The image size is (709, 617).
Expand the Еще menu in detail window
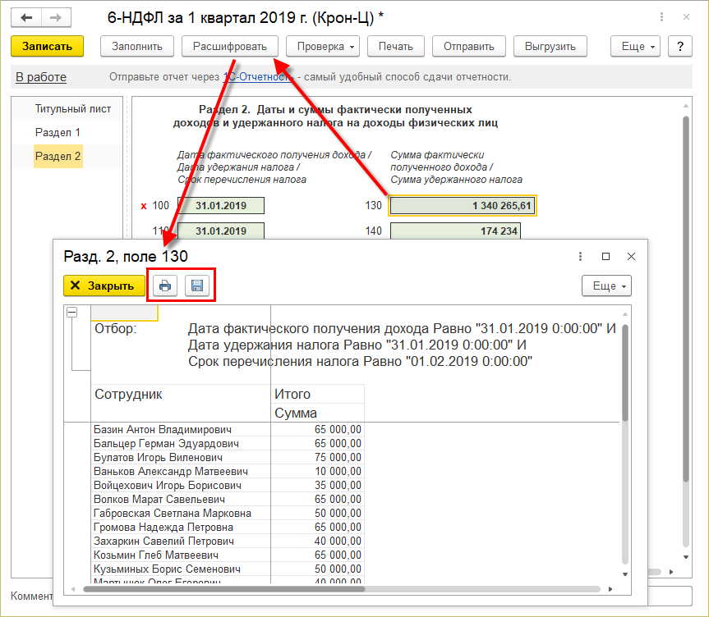tap(606, 286)
